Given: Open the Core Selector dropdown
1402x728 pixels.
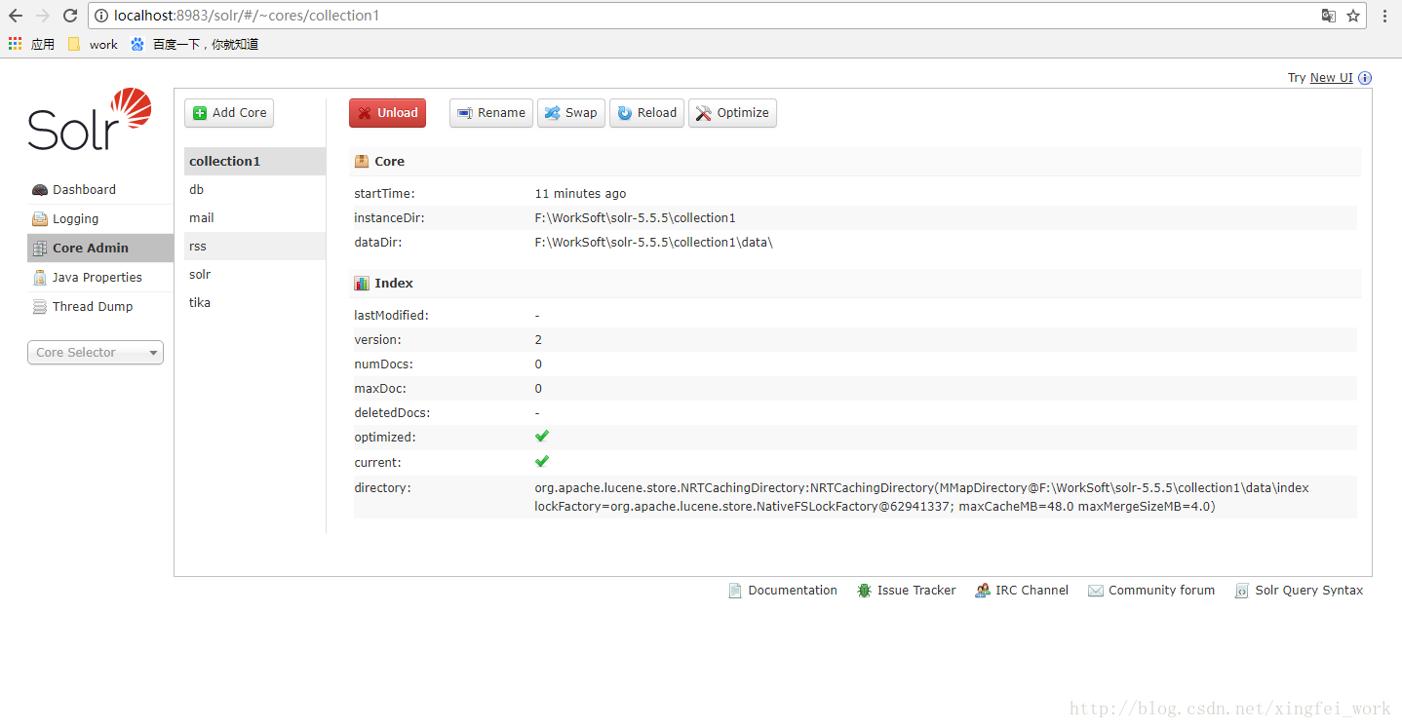Looking at the screenshot, I should pos(96,353).
